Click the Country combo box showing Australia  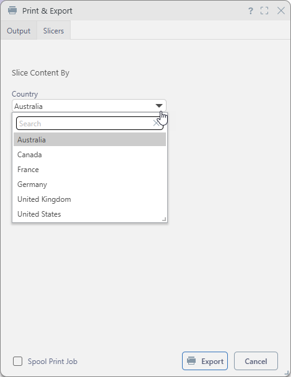(x=89, y=106)
